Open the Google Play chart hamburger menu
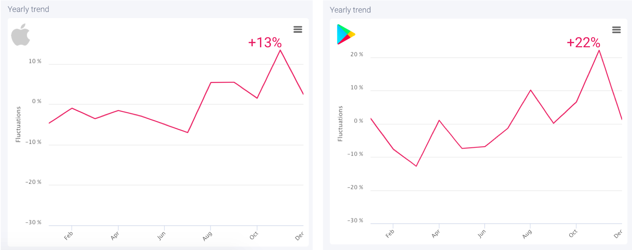Viewport: 632px width, 250px height. (616, 30)
